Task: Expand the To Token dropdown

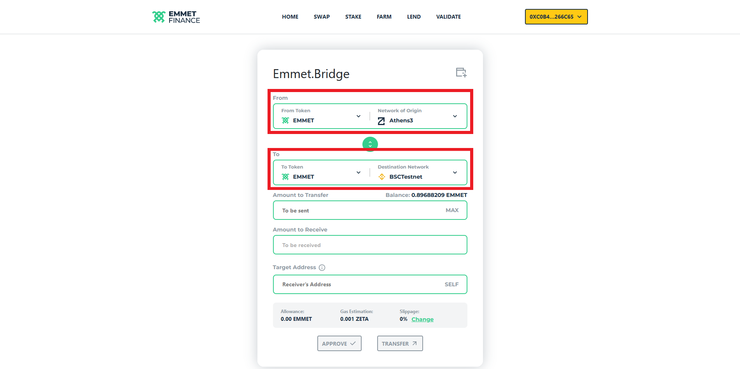Action: pyautogui.click(x=358, y=172)
